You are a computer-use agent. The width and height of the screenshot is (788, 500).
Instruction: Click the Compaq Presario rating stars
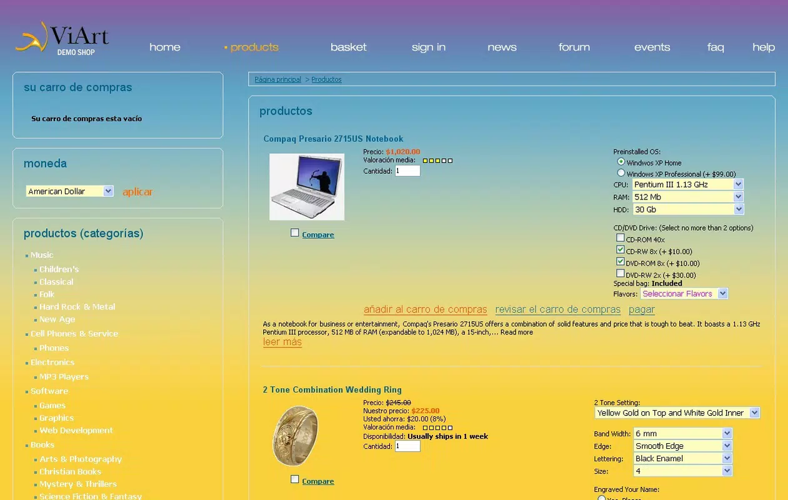click(437, 161)
